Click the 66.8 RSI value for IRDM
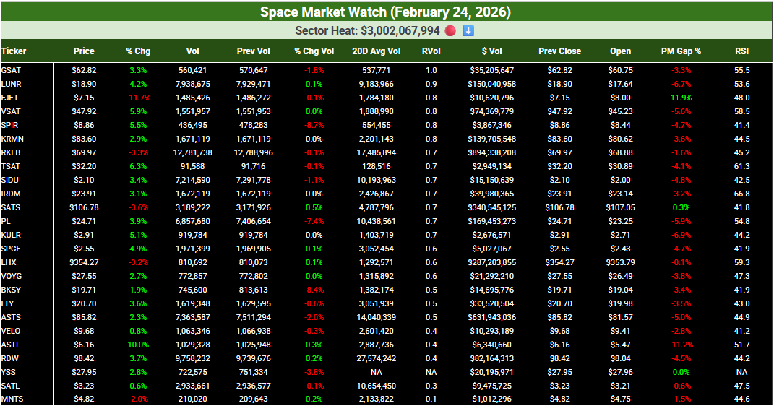 741,194
